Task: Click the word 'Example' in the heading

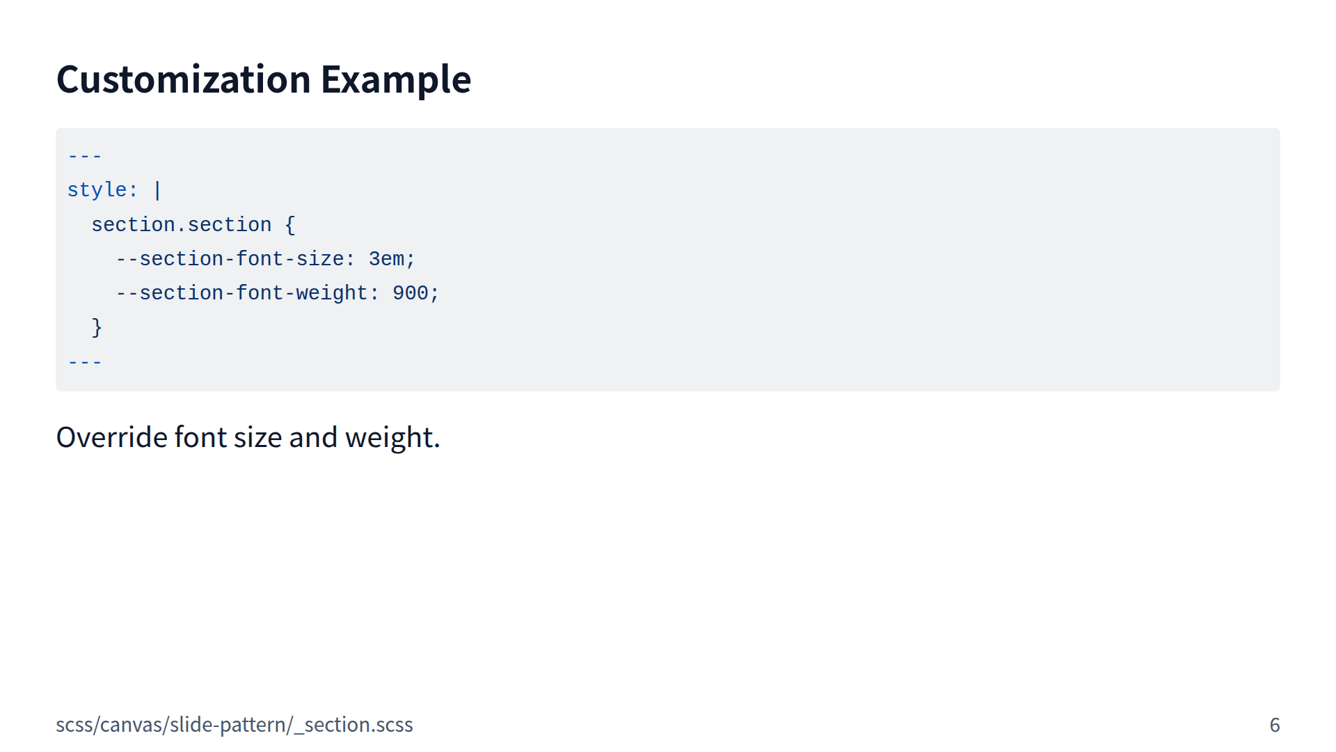Action: tap(395, 79)
